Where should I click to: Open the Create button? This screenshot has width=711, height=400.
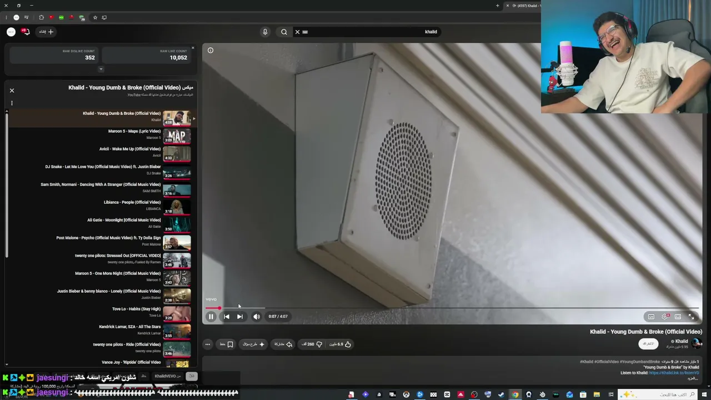point(46,32)
